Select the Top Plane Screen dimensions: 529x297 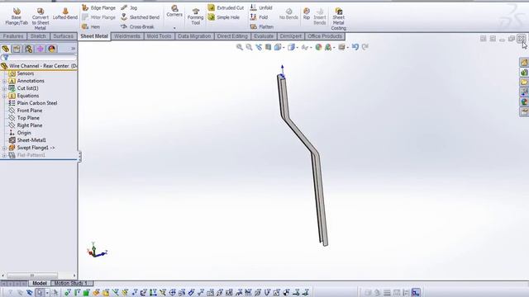click(24, 118)
